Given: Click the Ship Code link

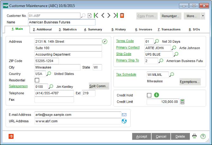Looking at the screenshot, I should pos(124,54).
